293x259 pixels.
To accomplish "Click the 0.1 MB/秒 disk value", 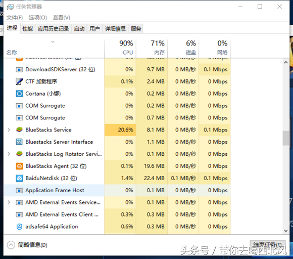I will click(183, 178).
